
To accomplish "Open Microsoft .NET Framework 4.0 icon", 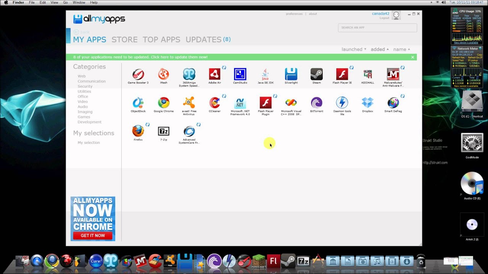I will point(240,103).
